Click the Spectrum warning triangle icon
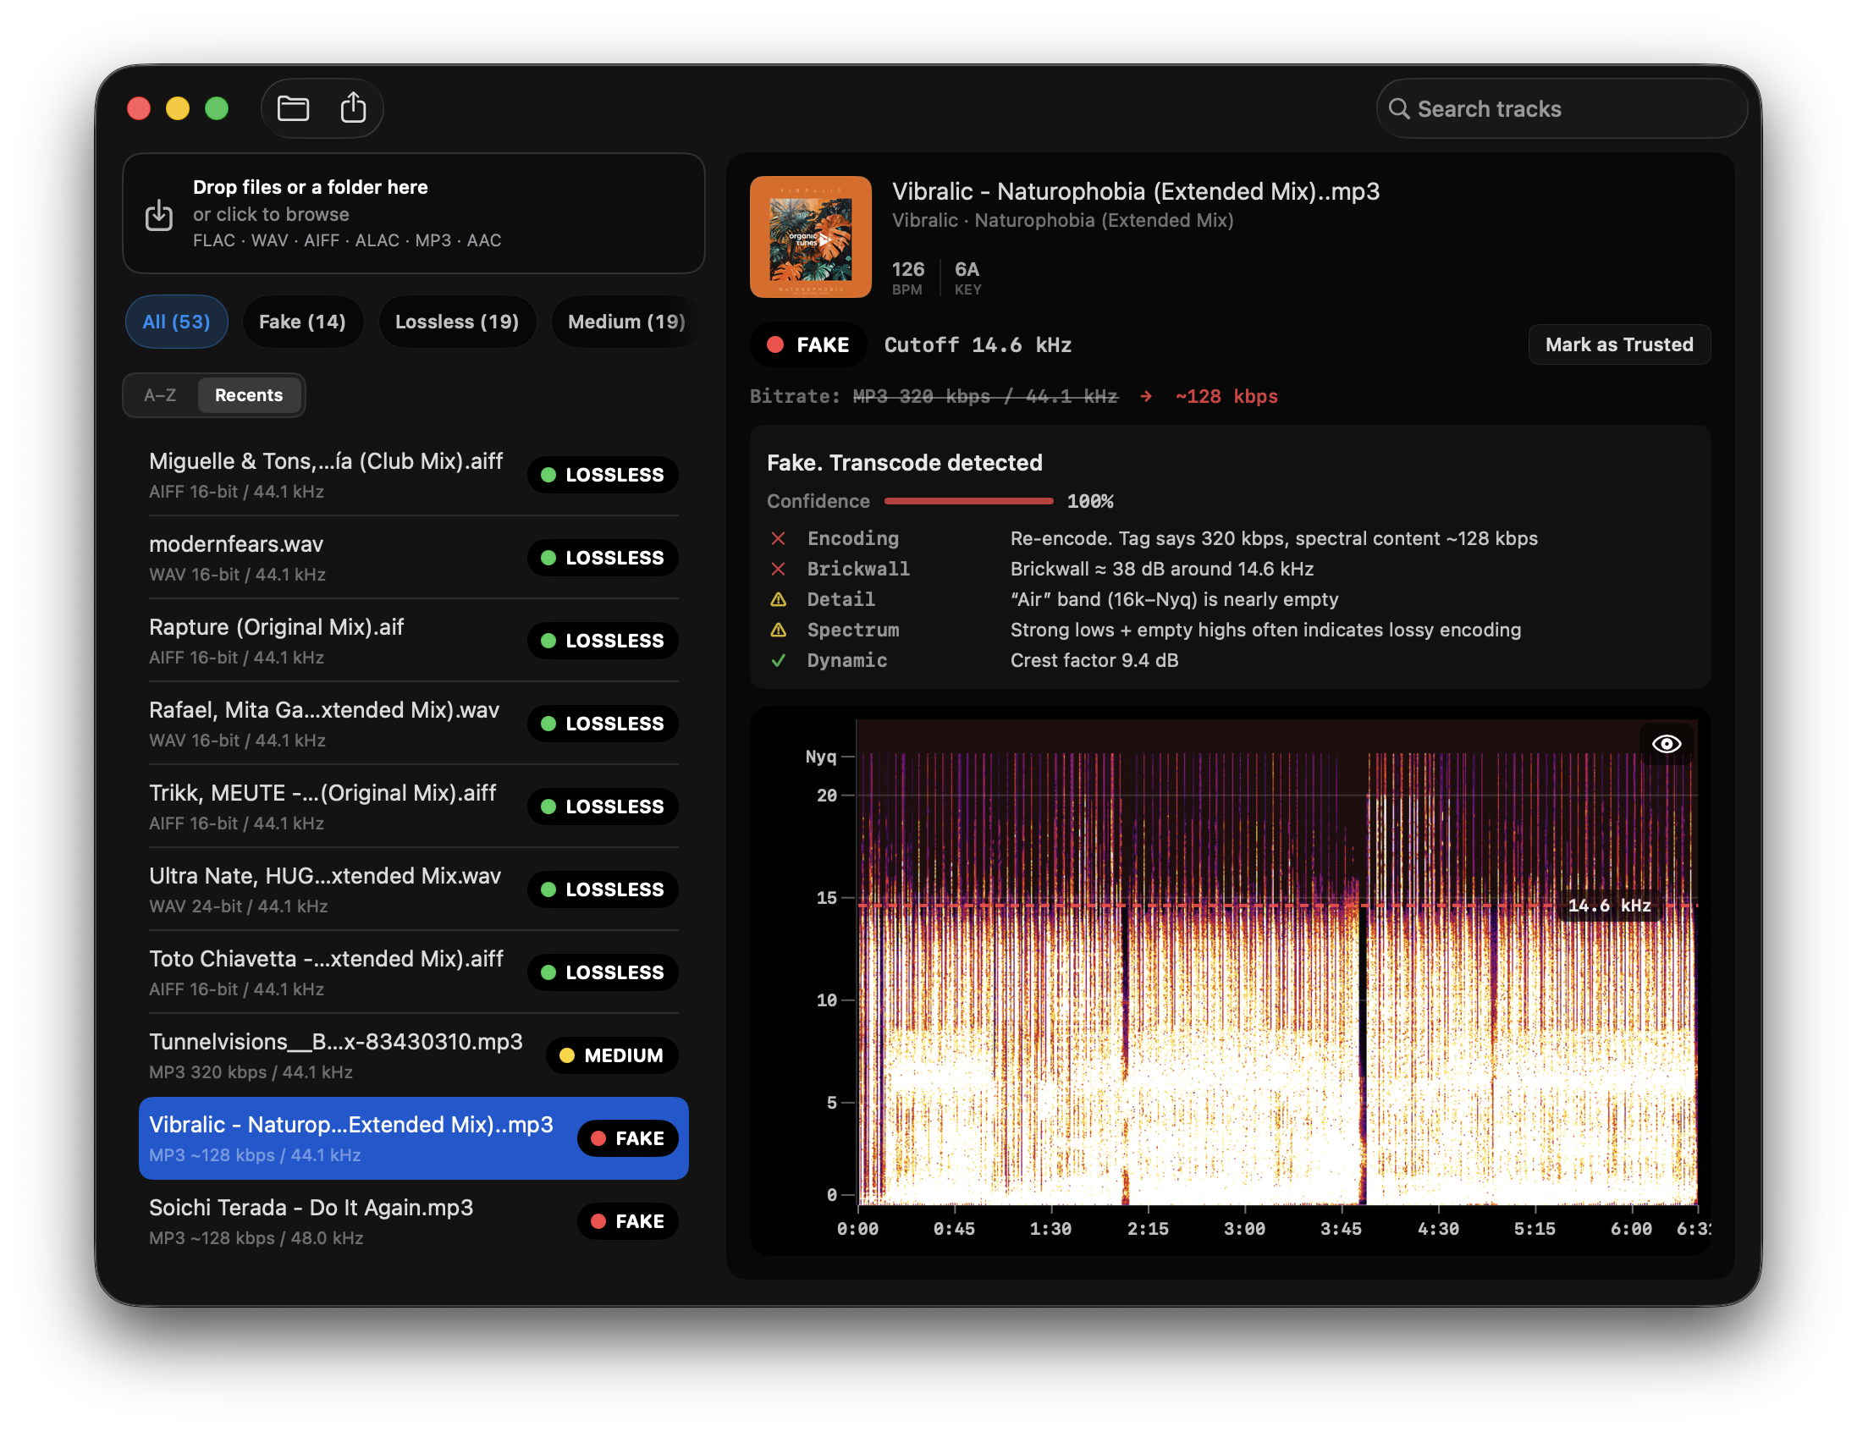 [x=778, y=631]
